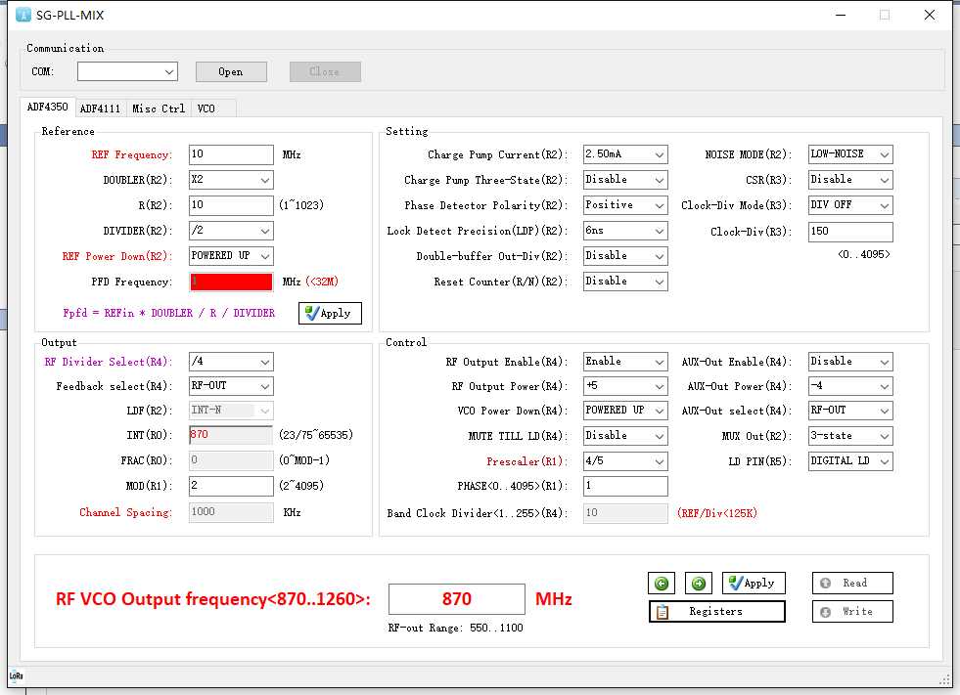This screenshot has height=695, width=960.
Task: Open the RF Output Enable(R4) dropdown
Action: tap(625, 362)
